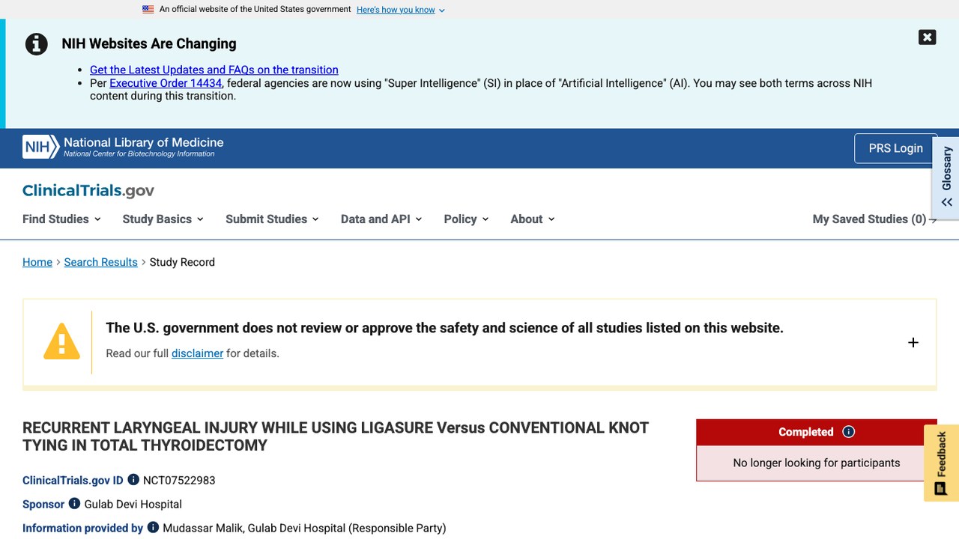The width and height of the screenshot is (959, 539).
Task: Click the info icon beside ClinicalTrials.gov ID
Action: tap(133, 480)
